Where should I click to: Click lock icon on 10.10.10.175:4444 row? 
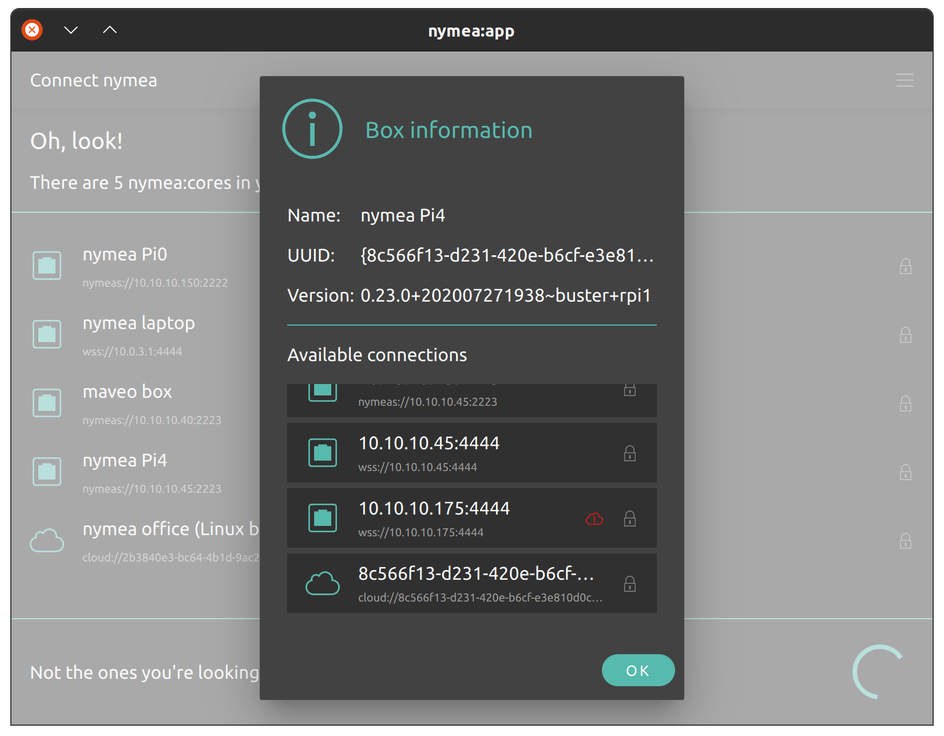(x=630, y=519)
